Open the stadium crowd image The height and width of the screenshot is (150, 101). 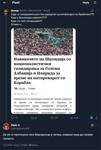click(43, 42)
